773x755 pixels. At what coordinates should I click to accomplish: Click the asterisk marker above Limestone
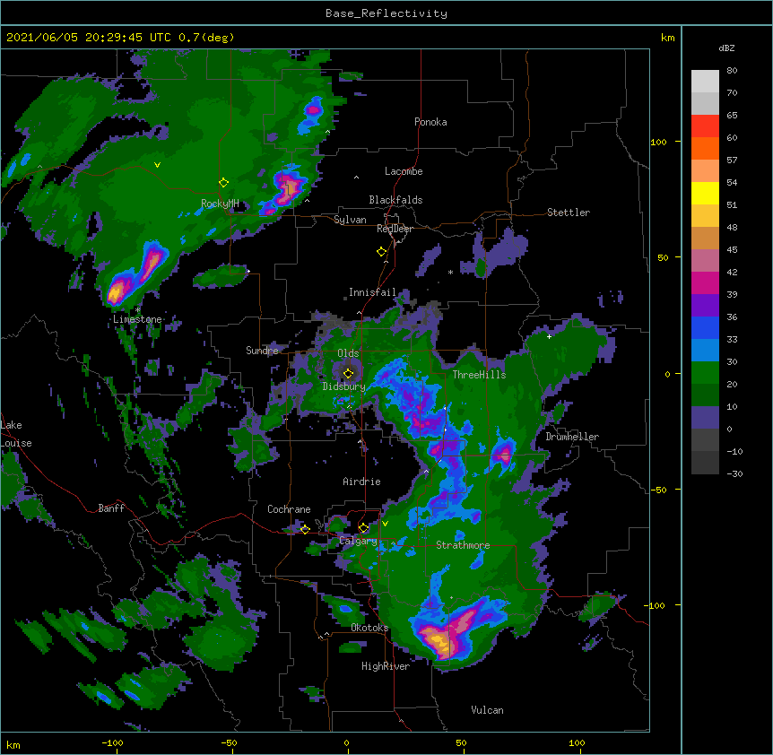point(137,309)
